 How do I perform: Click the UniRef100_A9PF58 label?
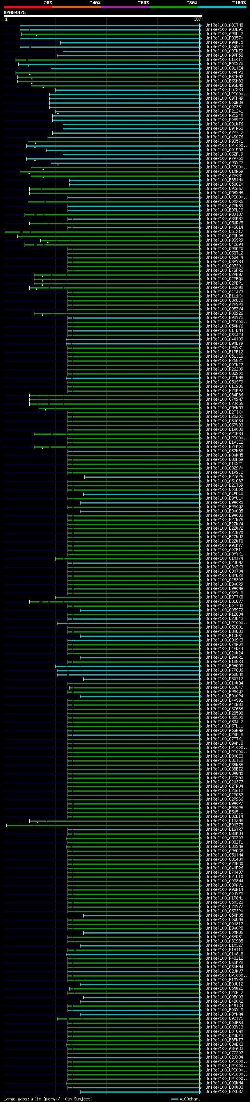tap(224, 55)
